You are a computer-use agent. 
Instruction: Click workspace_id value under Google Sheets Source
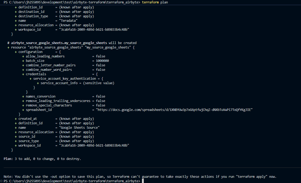click(x=94, y=146)
